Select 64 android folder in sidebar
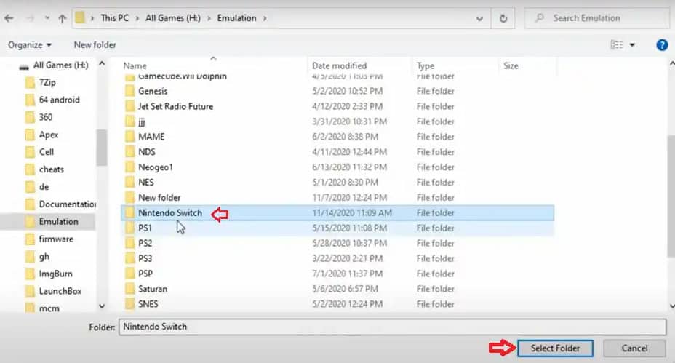675x363 pixels. point(59,100)
